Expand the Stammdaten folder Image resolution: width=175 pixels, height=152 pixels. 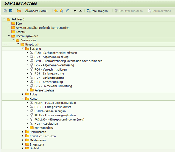point(23,132)
